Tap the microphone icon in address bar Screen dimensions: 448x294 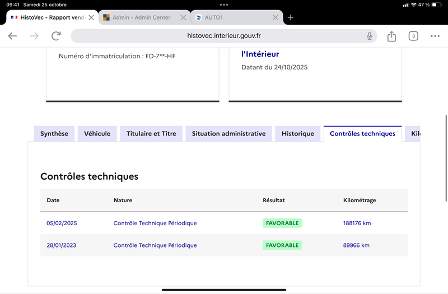click(370, 36)
